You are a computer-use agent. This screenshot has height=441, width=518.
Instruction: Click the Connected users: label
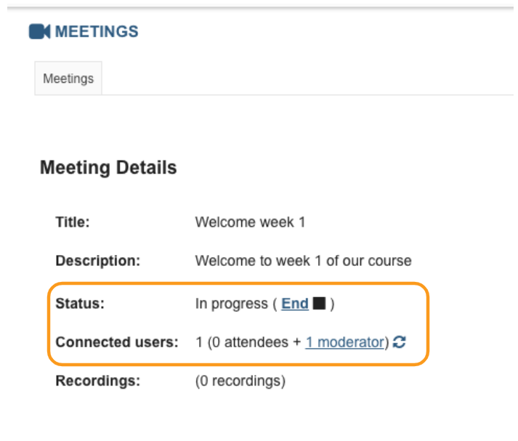click(117, 342)
